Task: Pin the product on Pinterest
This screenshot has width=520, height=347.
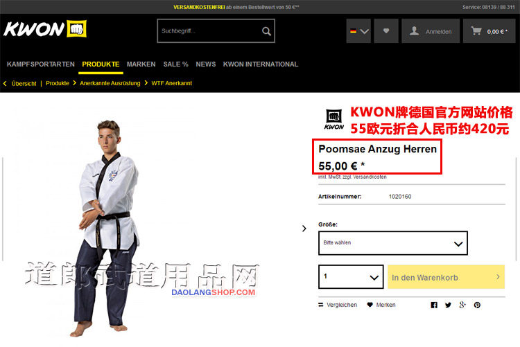Action: coord(477,305)
